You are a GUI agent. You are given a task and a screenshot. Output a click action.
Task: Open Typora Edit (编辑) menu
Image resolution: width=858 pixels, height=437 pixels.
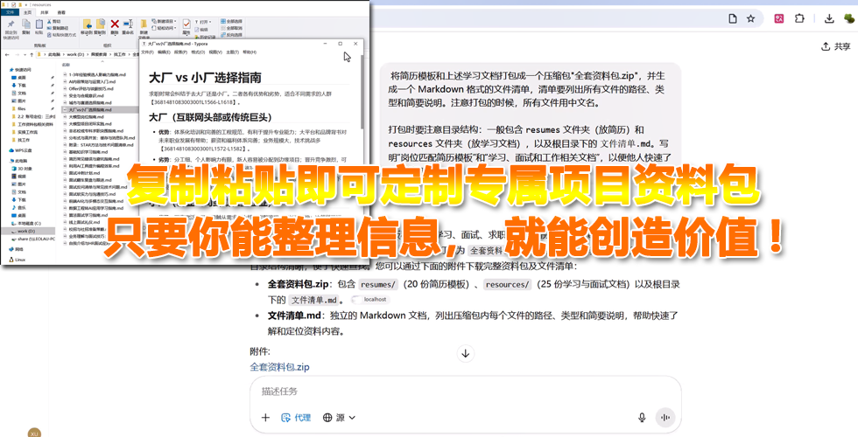pyautogui.click(x=165, y=52)
